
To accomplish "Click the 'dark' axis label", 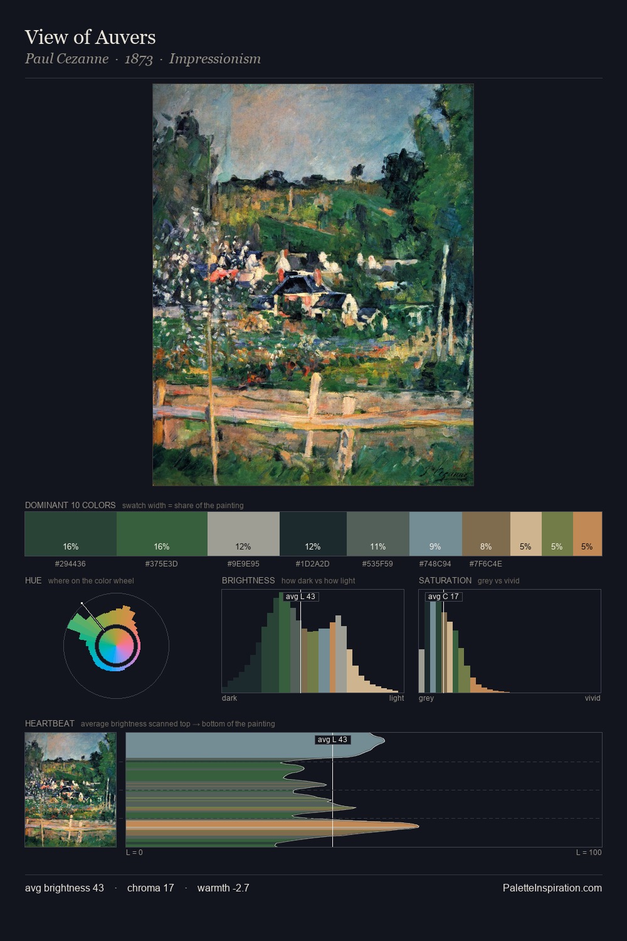I will (229, 698).
